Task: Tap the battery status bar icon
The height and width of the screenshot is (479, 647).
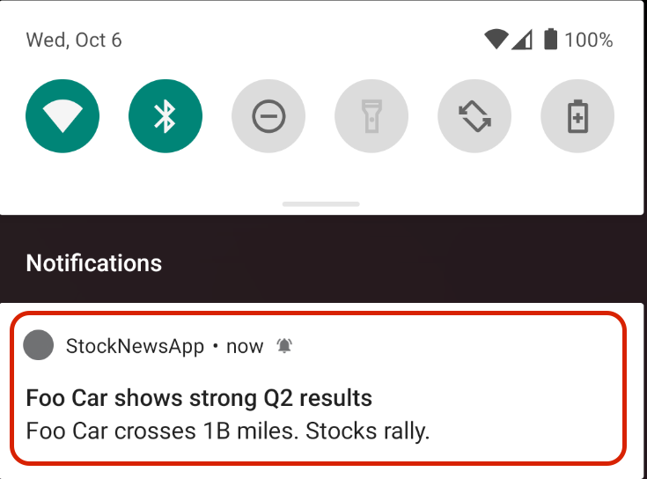Action: 551,40
